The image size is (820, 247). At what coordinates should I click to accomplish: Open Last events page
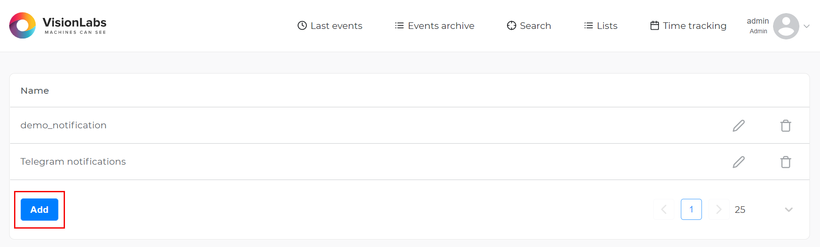330,26
